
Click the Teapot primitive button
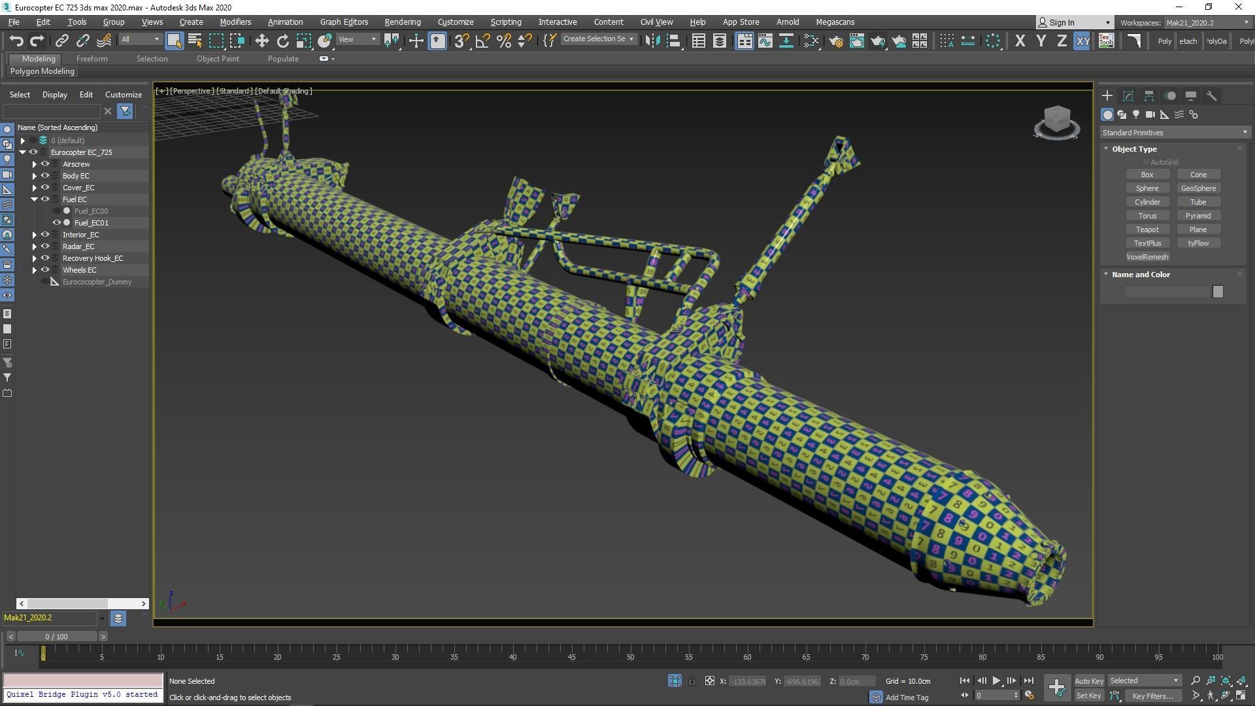click(x=1146, y=229)
